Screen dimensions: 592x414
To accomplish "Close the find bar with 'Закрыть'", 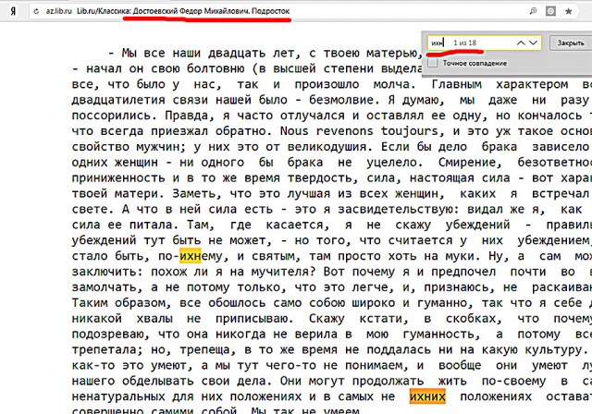I will coord(571,43).
